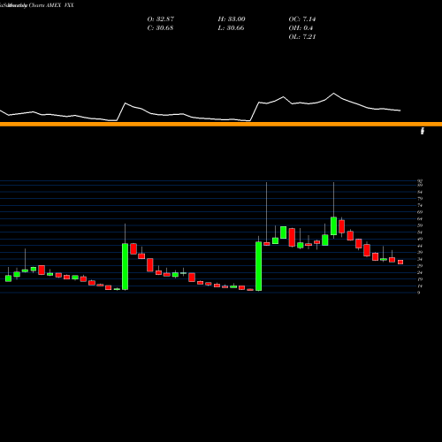442x442 pixels.
Task: Click the close price 'C: 30.68'
Action: point(160,28)
